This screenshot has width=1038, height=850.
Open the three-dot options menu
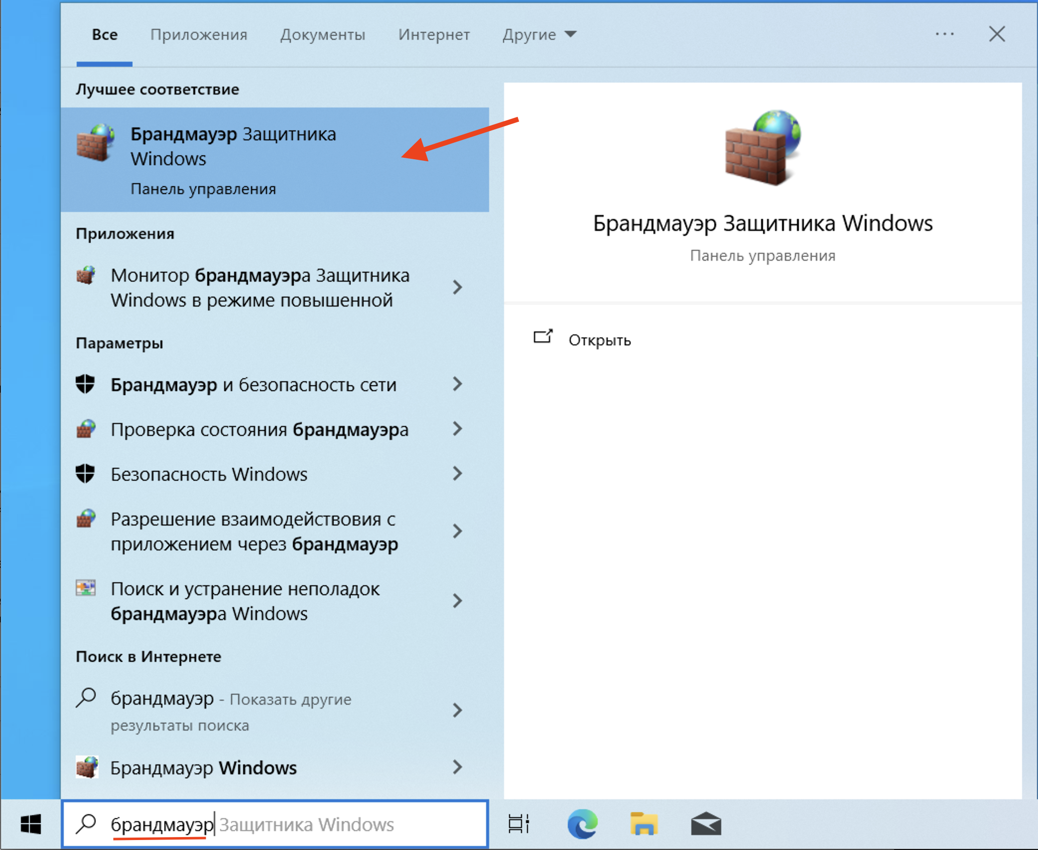click(944, 34)
